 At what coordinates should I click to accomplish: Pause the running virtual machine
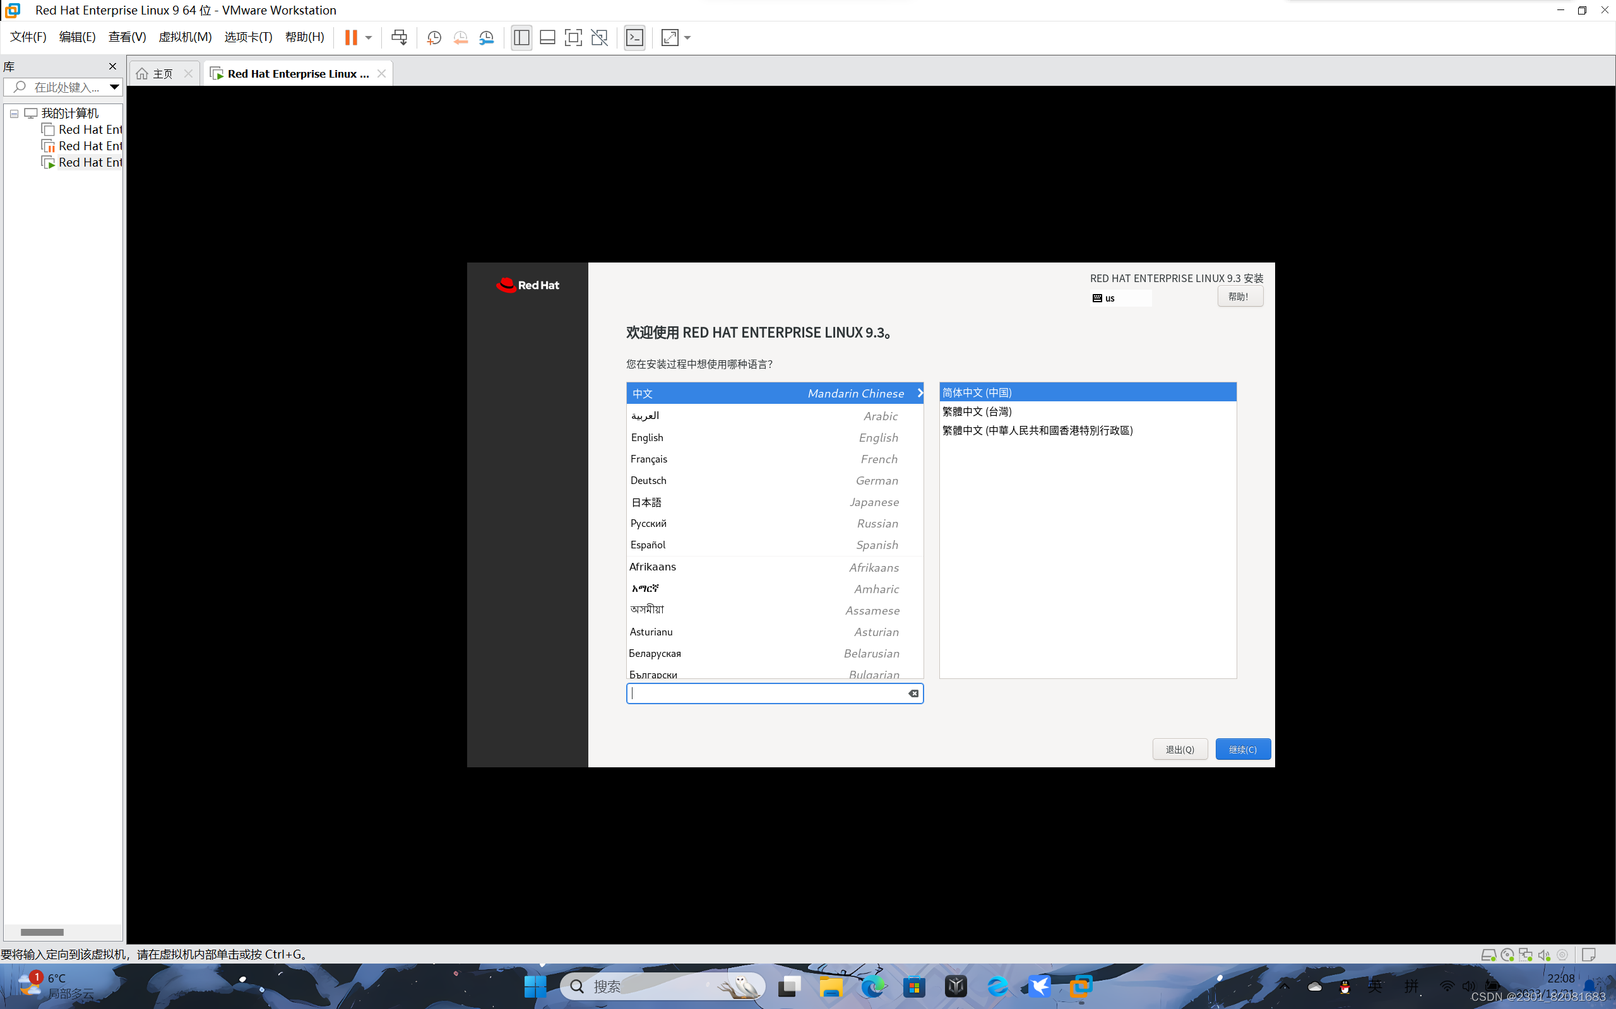tap(350, 37)
